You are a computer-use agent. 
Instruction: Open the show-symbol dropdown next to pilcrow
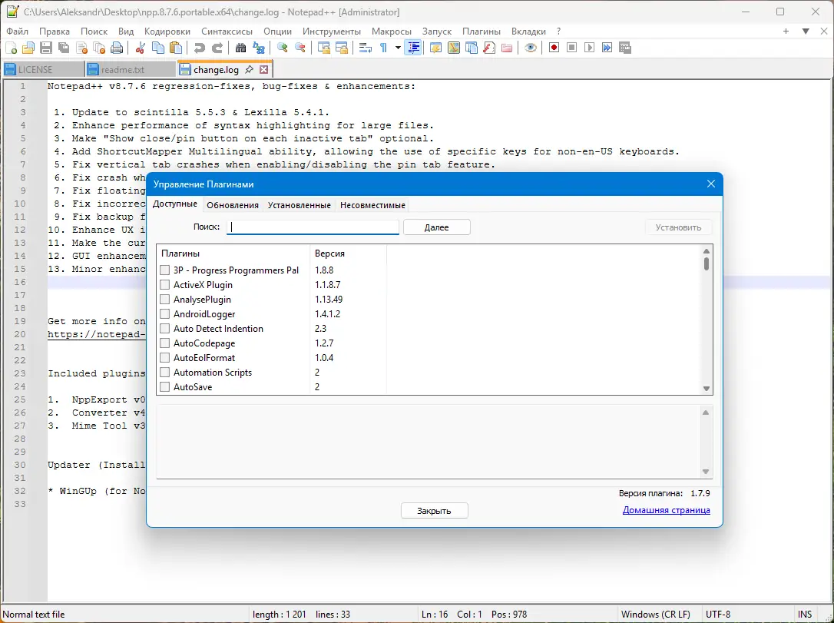(x=398, y=47)
